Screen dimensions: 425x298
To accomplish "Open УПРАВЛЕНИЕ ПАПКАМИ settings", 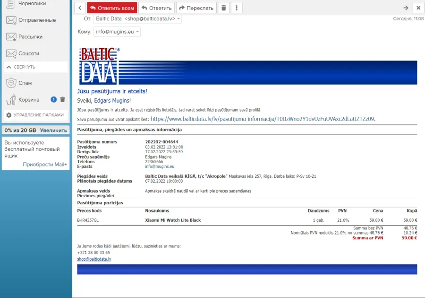I will (x=35, y=115).
